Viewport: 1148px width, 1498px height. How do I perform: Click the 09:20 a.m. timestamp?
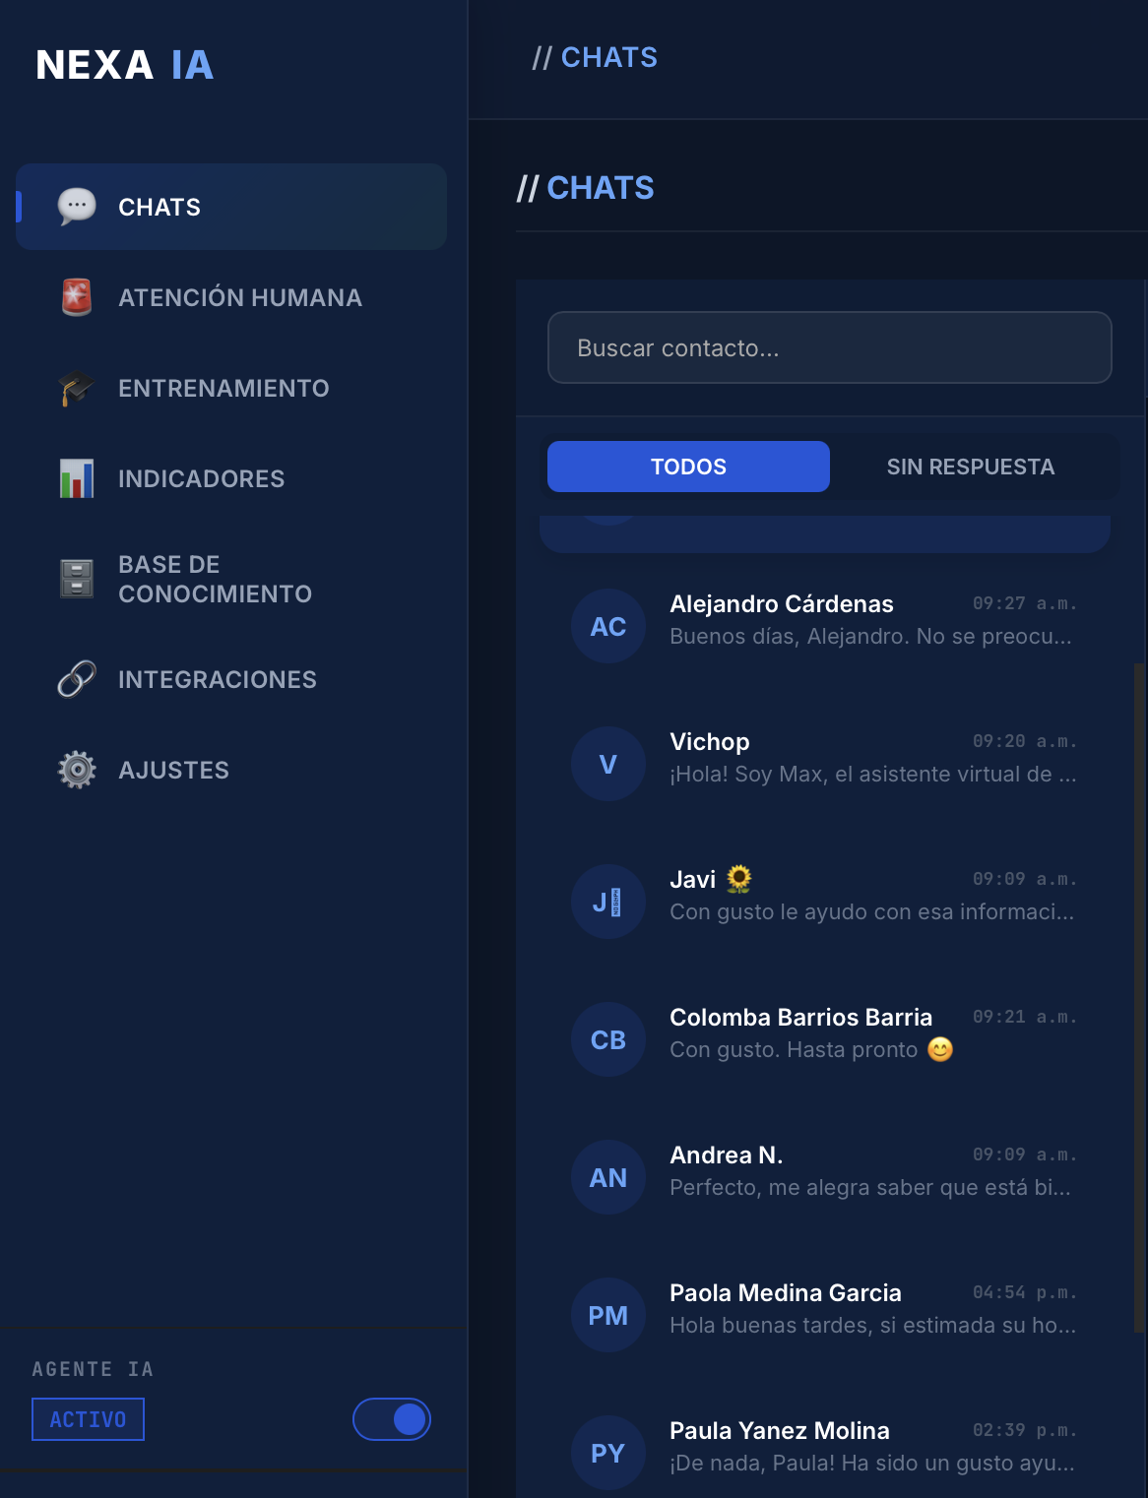tap(1025, 741)
